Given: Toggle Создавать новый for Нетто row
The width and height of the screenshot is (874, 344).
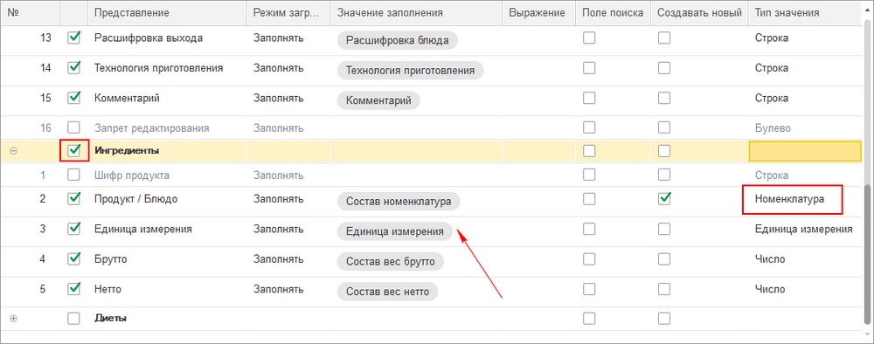Looking at the screenshot, I should tap(664, 289).
